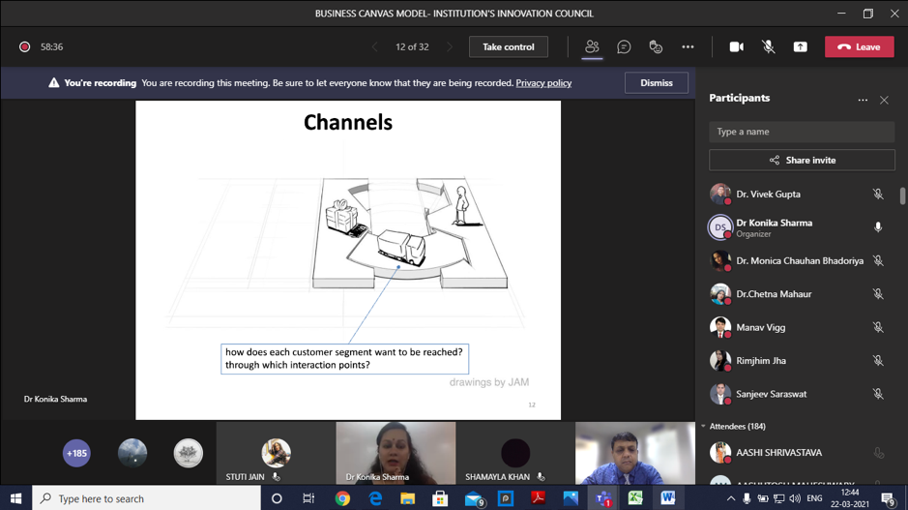
Task: Open the reactions raise hand icon
Action: pos(656,47)
